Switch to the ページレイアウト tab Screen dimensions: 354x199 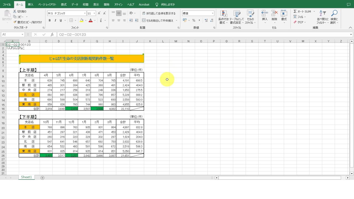click(x=47, y=5)
